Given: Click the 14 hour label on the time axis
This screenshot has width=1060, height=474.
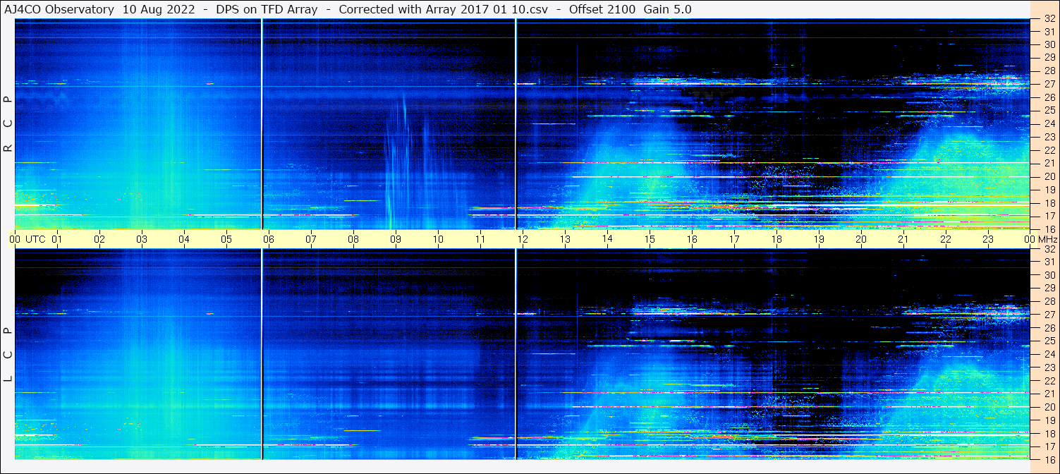Looking at the screenshot, I should click(x=607, y=239).
